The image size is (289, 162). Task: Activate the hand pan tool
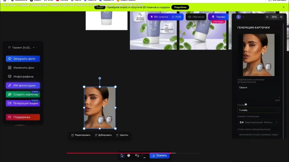point(129,156)
